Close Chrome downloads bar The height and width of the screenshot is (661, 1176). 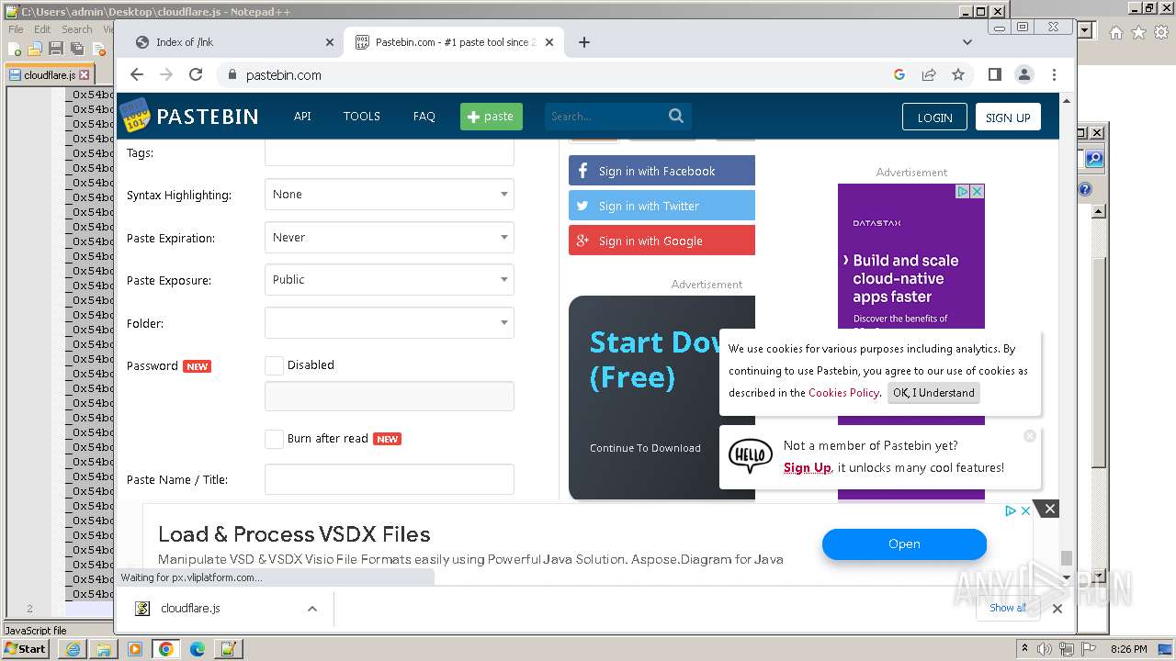click(1057, 609)
